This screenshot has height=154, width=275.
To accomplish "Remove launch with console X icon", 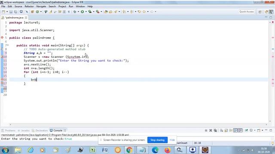I will (211, 130).
